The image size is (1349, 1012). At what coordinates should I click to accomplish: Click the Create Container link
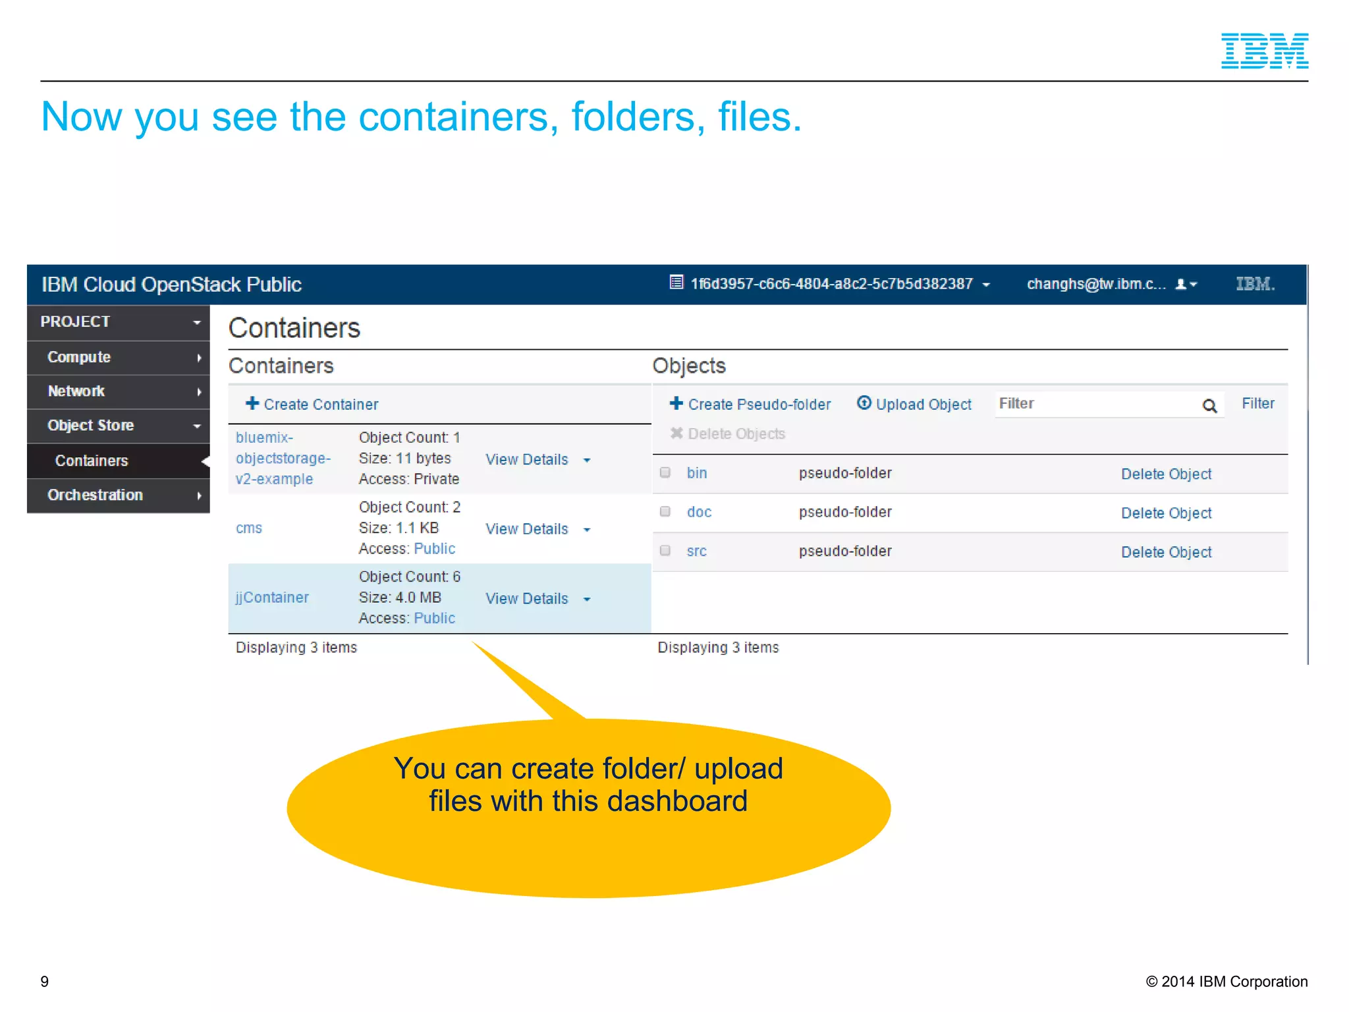point(312,404)
